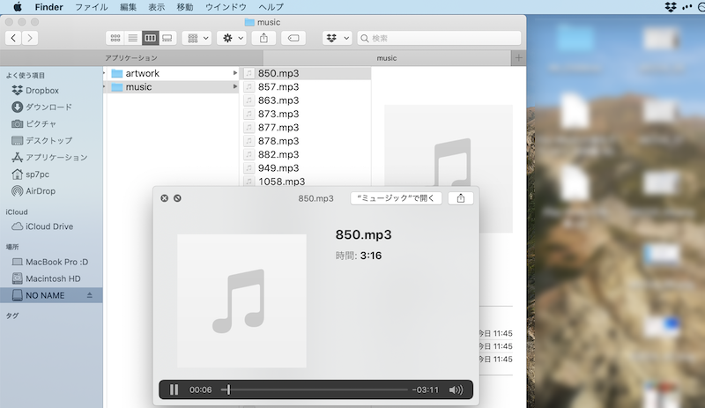Open the group-by arrangement dropdown
Viewport: 705px width, 408px height.
point(196,38)
